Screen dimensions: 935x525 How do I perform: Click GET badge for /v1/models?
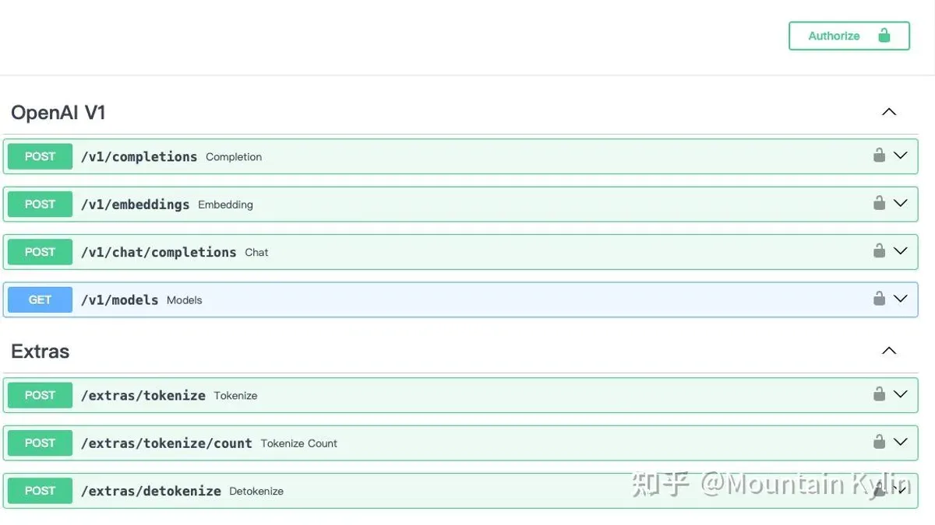click(40, 299)
